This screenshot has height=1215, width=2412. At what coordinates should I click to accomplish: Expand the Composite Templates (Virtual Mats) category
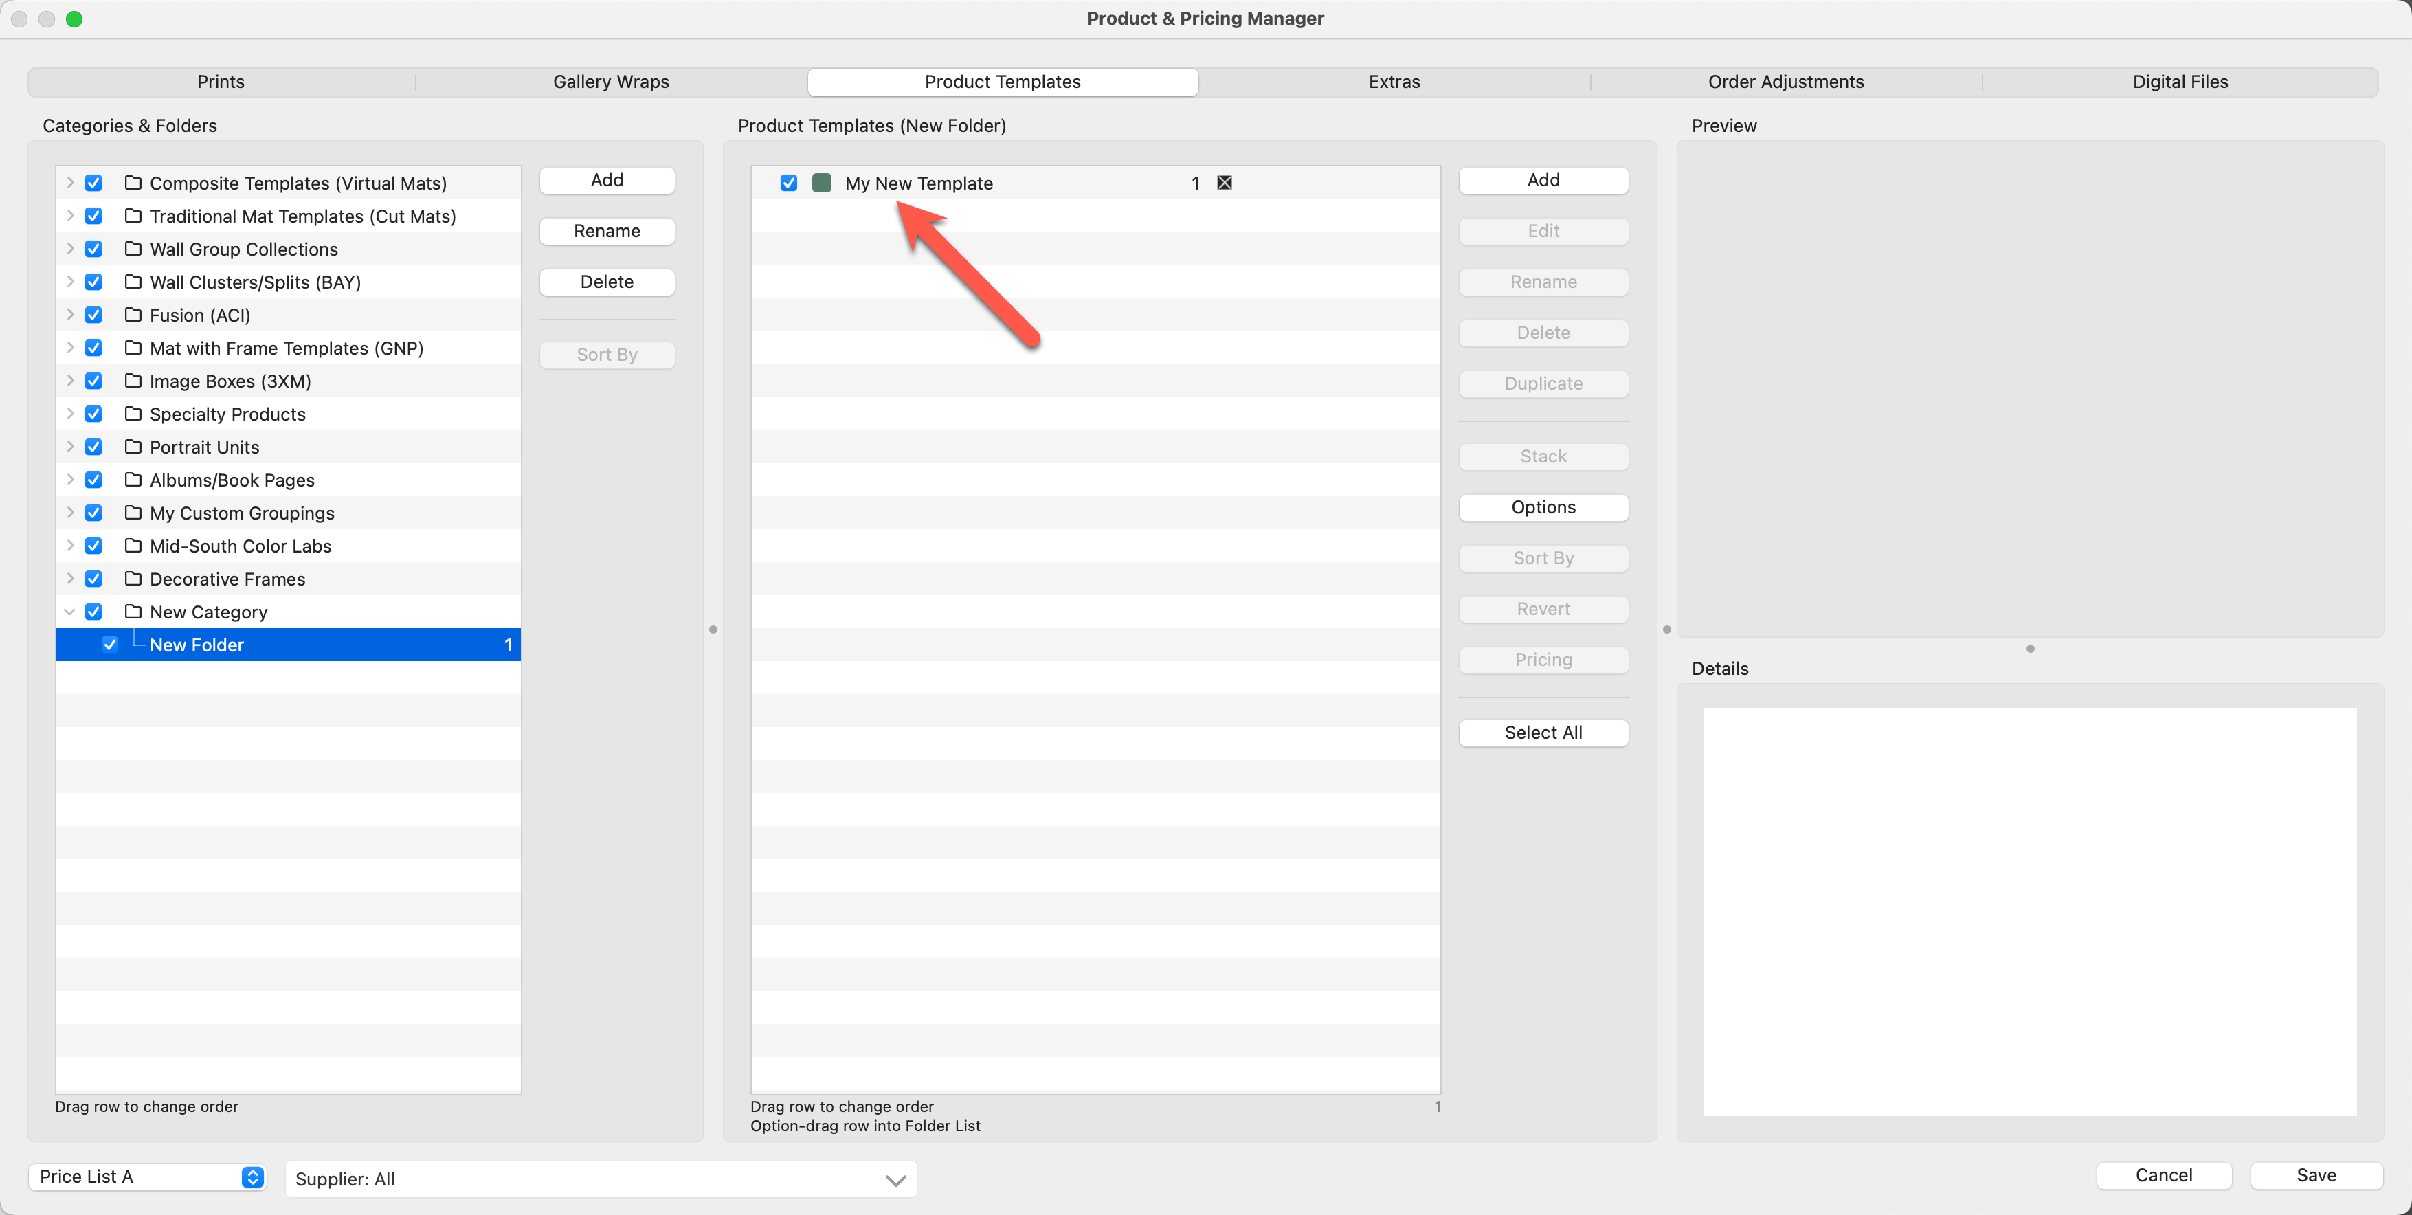tap(70, 183)
